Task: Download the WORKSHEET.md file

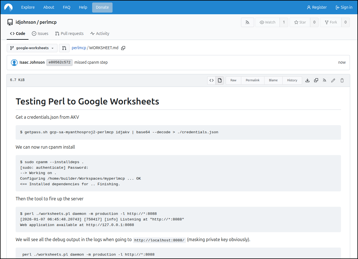Action: coord(307,80)
